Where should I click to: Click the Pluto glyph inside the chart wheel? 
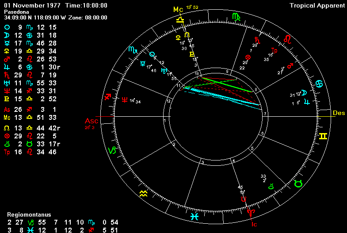(x=192, y=54)
